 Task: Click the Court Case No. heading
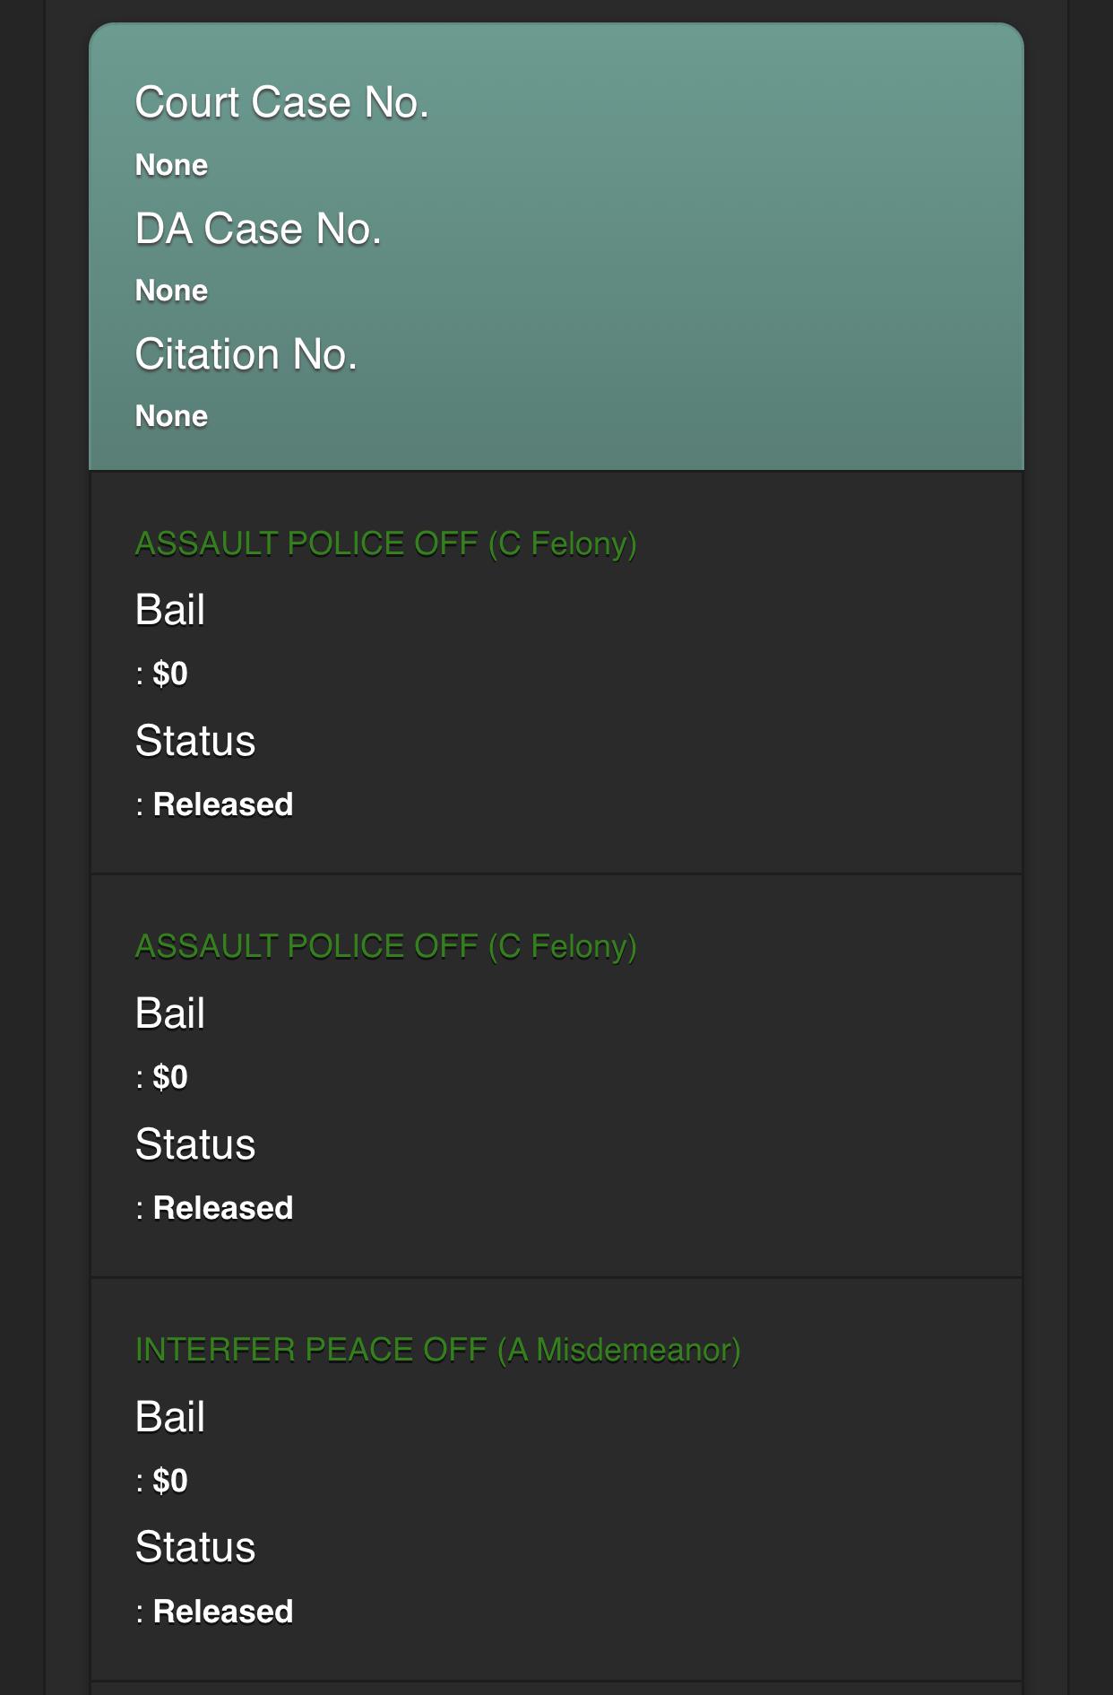281,102
